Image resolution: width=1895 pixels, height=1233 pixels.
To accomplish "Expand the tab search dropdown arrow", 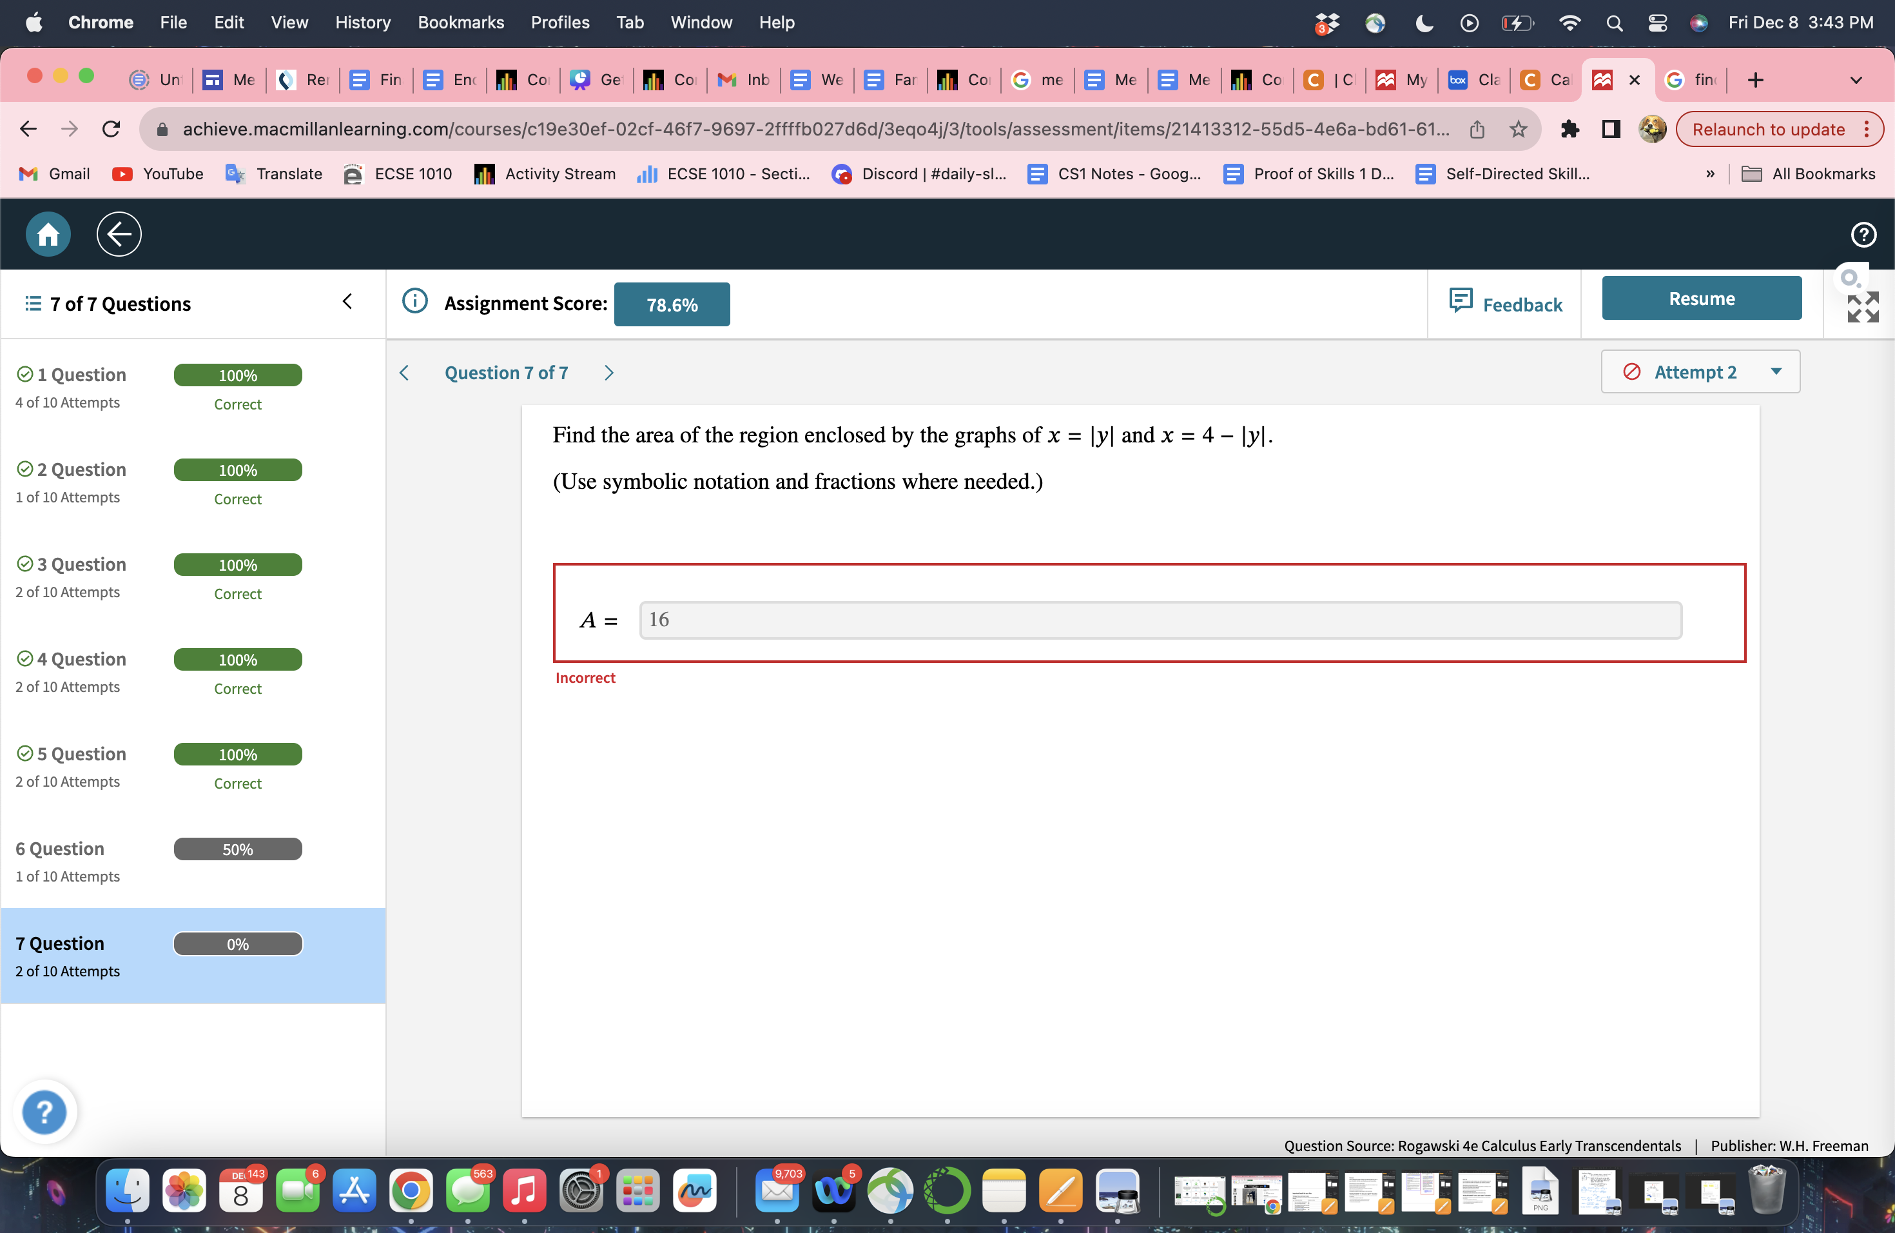I will 1855,80.
